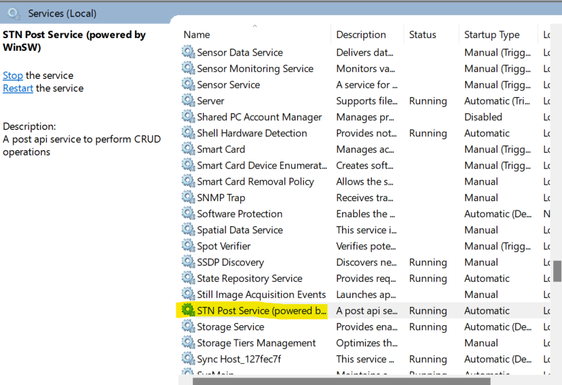Click the Sensor Monitoring Service gear icon

coord(188,68)
